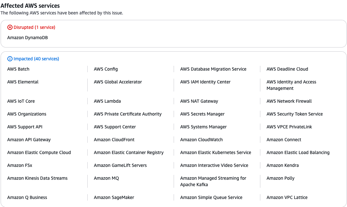Open Amazon API Gateway entry
This screenshot has height=207, width=347.
(x=29, y=140)
